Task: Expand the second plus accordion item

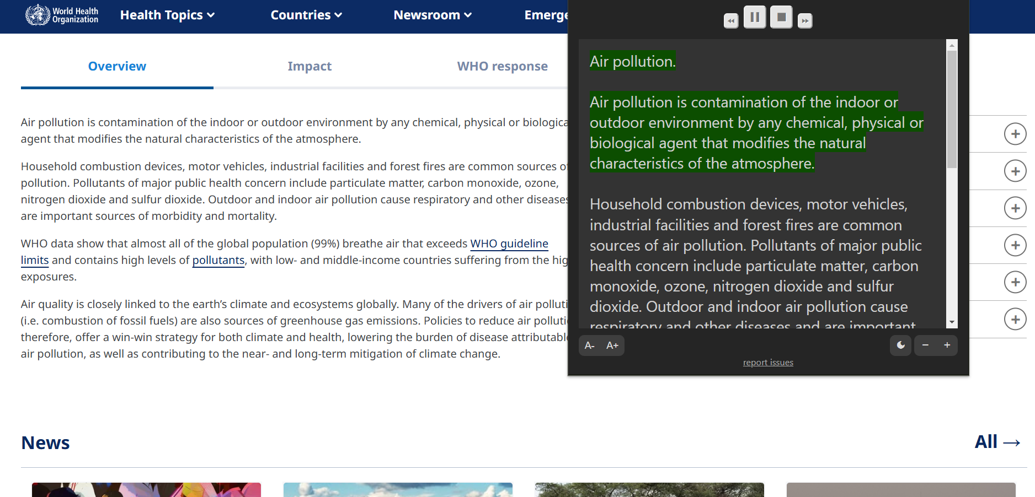Action: tap(1015, 171)
